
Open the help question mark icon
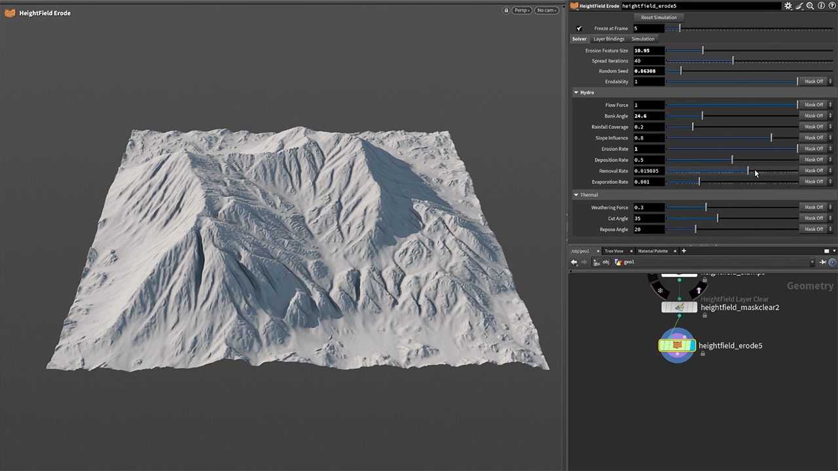point(831,6)
